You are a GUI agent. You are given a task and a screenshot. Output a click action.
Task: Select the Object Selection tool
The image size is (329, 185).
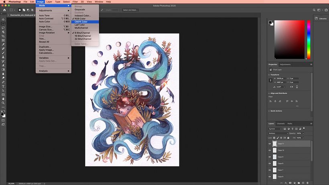point(3,32)
